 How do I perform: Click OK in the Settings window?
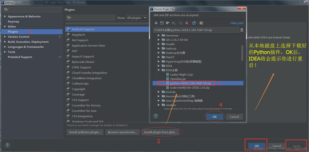tap(257, 146)
